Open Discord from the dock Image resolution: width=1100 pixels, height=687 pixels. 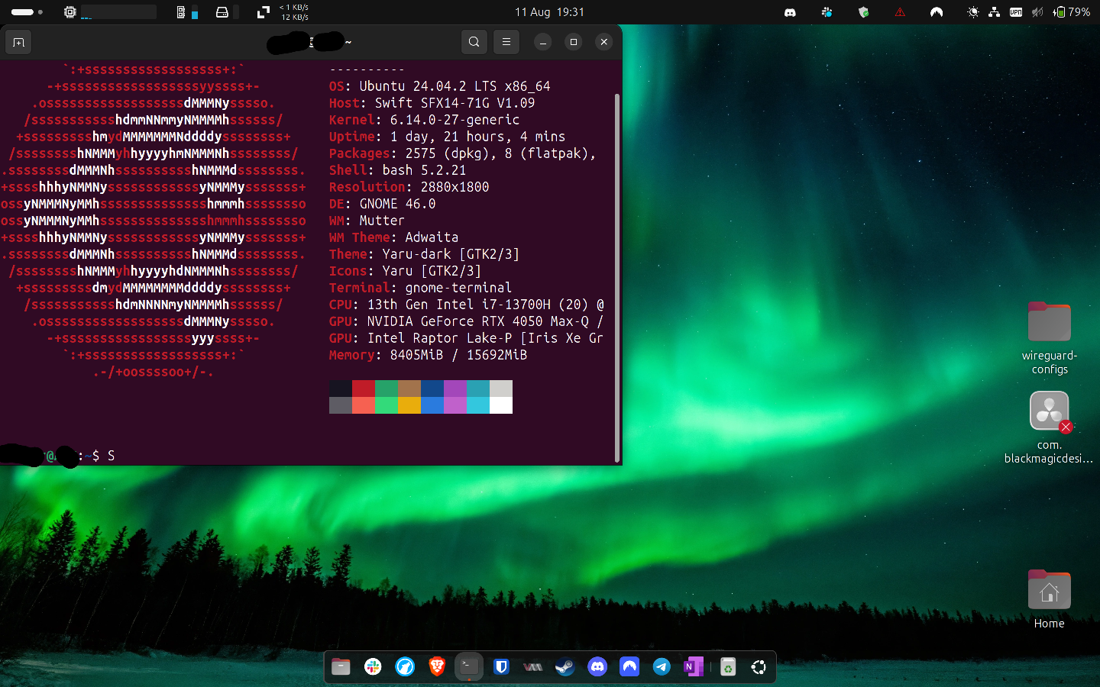[x=597, y=667]
